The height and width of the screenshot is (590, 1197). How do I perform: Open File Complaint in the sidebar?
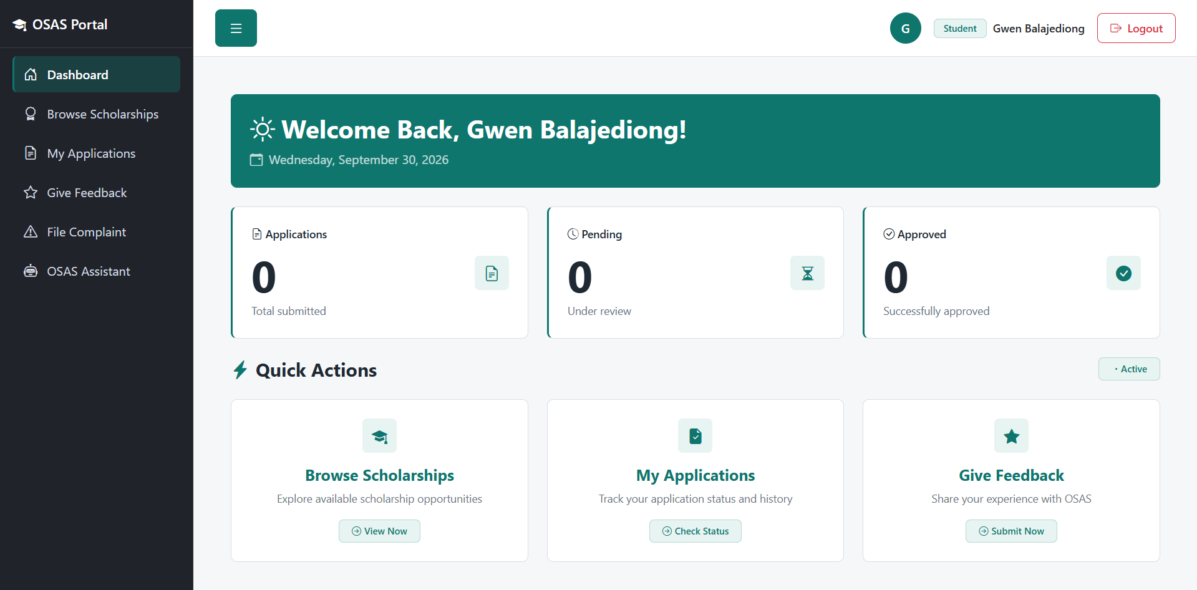click(x=96, y=232)
